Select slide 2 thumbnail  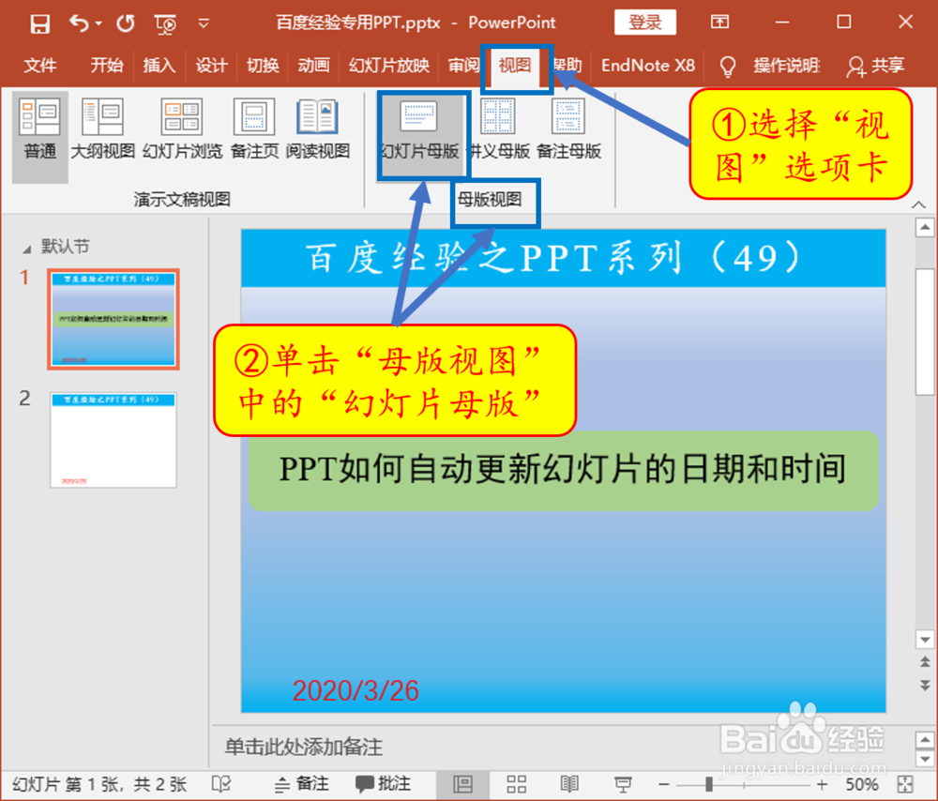pyautogui.click(x=113, y=440)
